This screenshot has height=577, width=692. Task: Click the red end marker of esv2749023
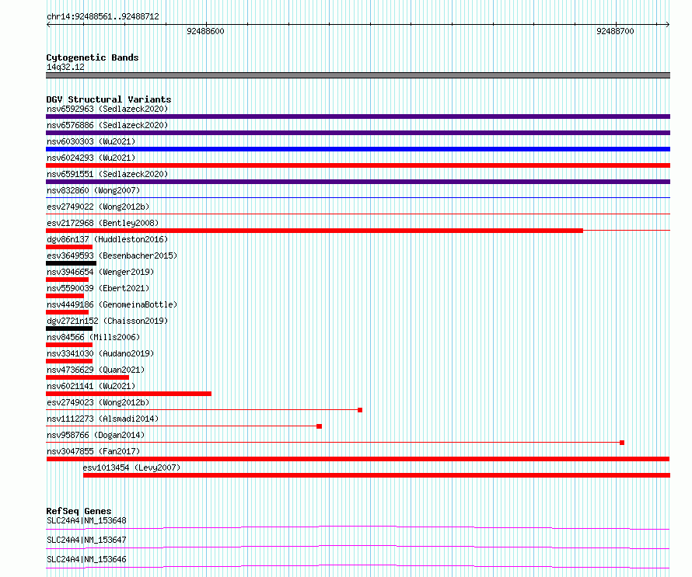click(360, 410)
